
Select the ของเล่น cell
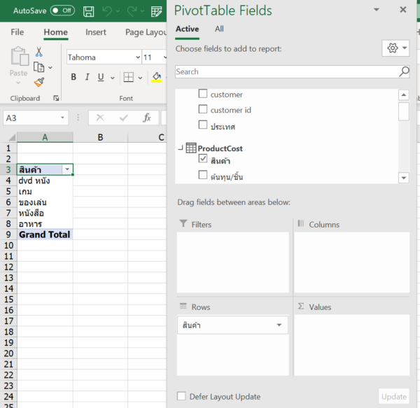coord(45,202)
